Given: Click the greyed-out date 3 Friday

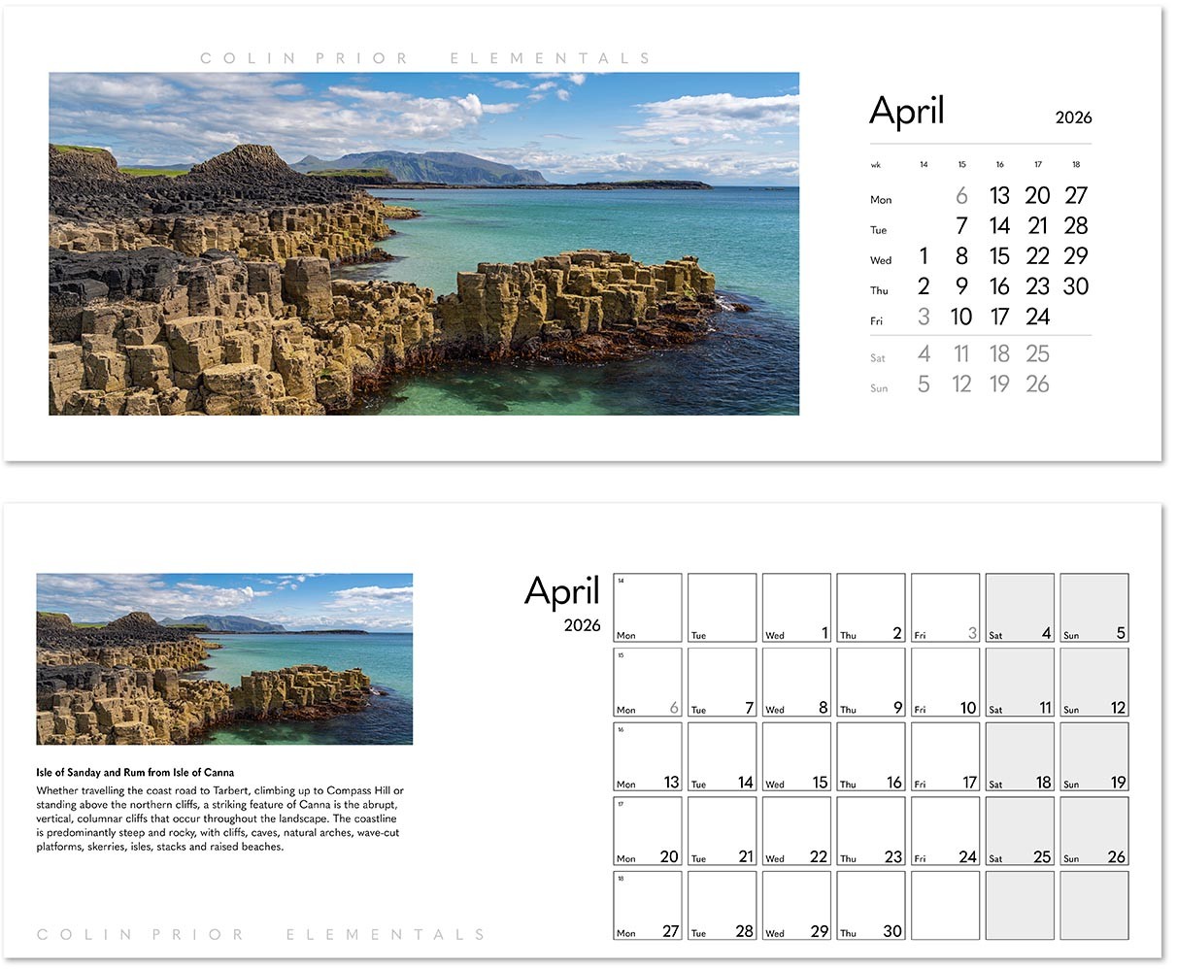Looking at the screenshot, I should pos(923,317).
